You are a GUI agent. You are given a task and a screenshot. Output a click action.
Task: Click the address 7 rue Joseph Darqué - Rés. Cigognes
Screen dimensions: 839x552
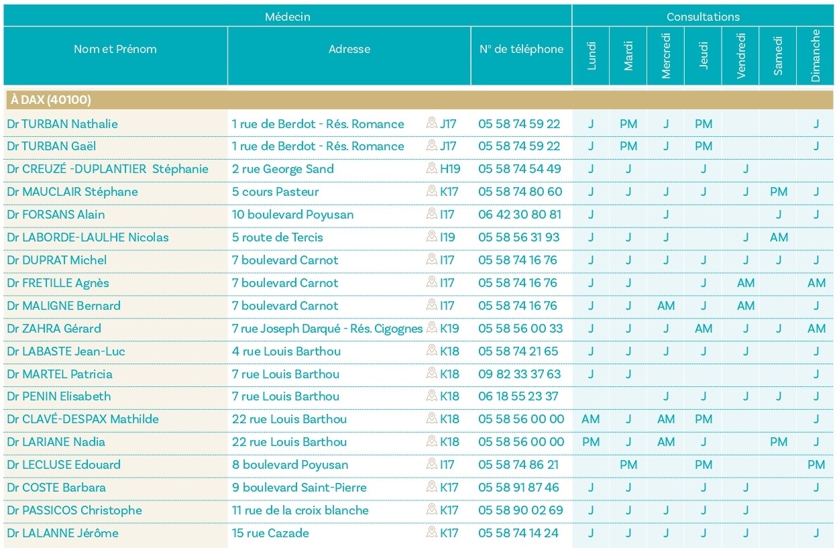[327, 328]
